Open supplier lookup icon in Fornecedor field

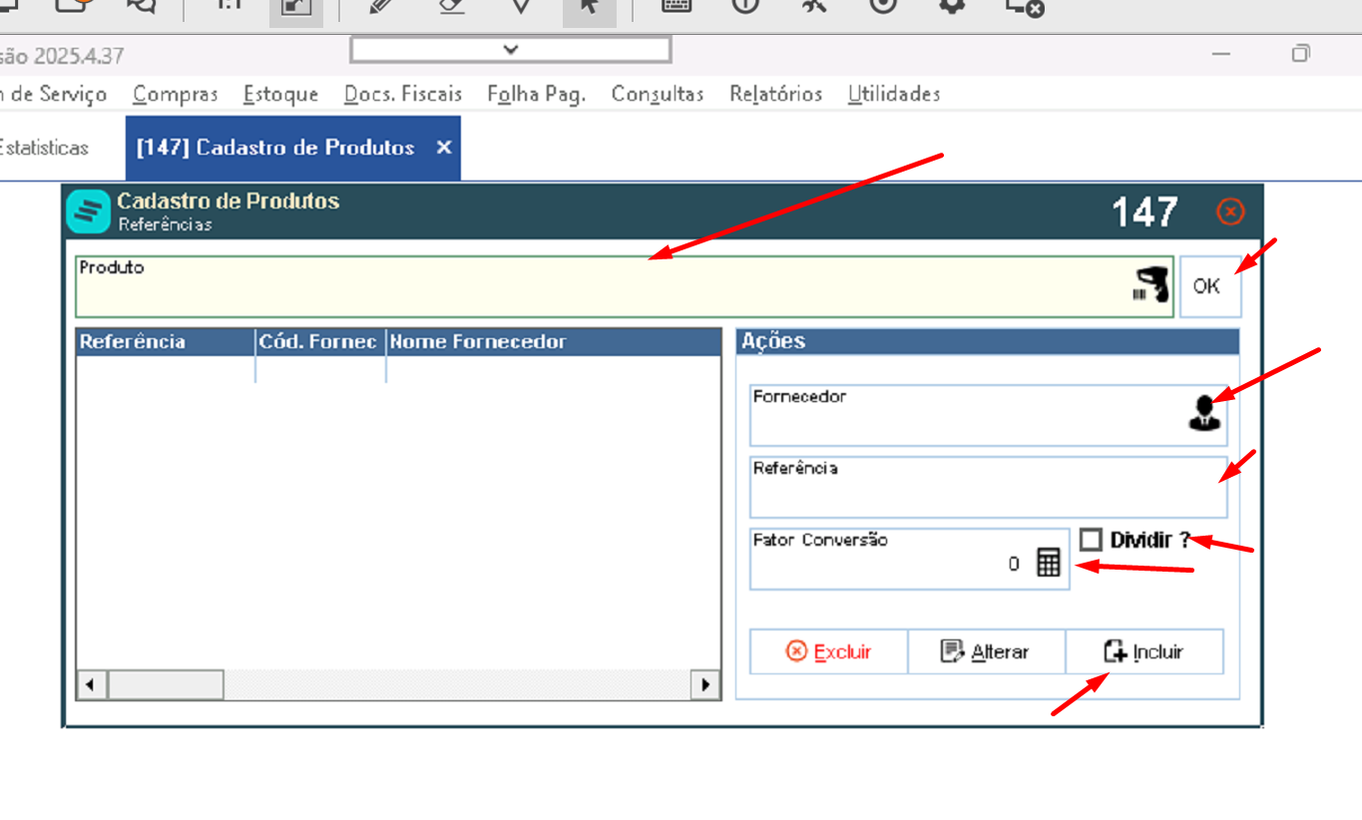(1205, 412)
